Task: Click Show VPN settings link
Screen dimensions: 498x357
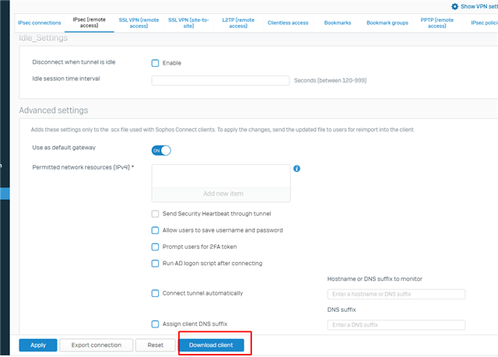Action: coord(479,6)
